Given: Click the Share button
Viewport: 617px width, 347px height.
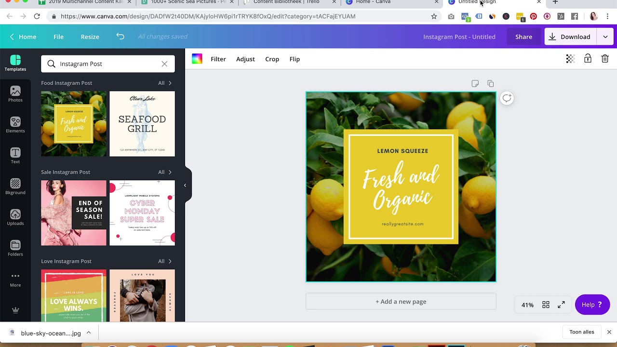Looking at the screenshot, I should 523,37.
